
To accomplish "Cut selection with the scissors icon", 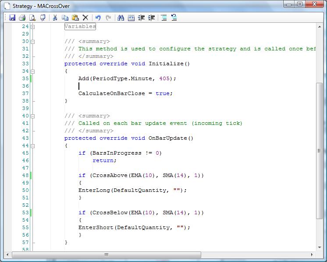I will [x=55, y=18].
